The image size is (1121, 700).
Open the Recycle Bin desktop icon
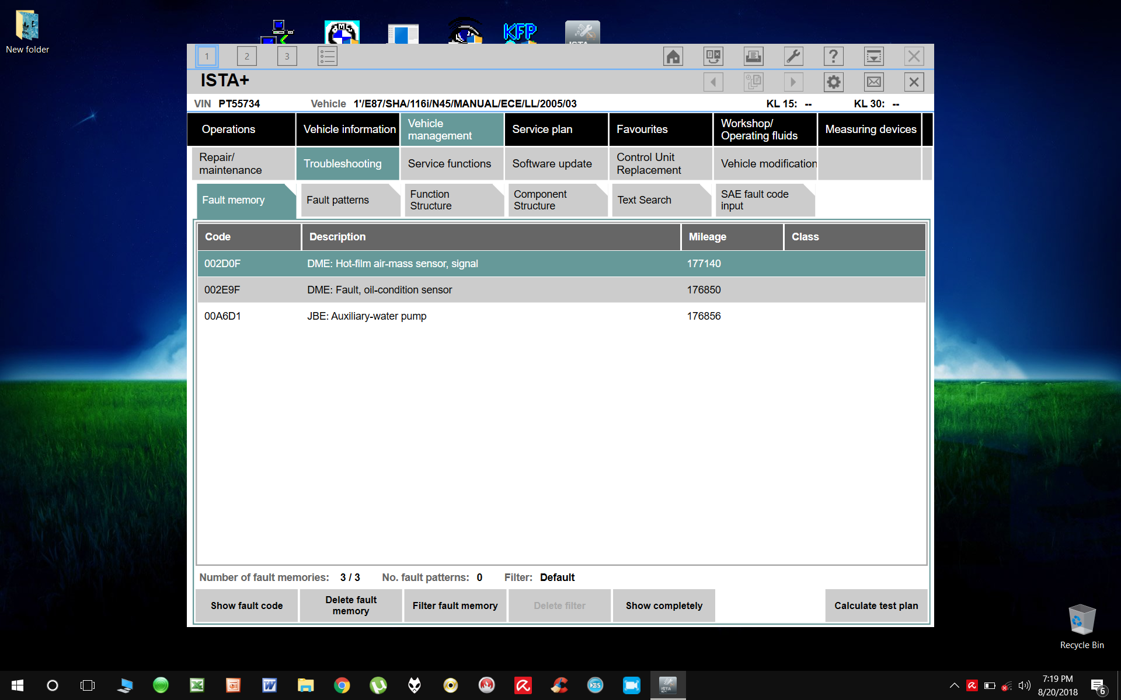click(1082, 627)
